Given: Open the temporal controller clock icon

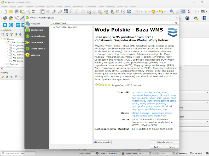Looking at the screenshot, I should pyautogui.click(x=123, y=11).
